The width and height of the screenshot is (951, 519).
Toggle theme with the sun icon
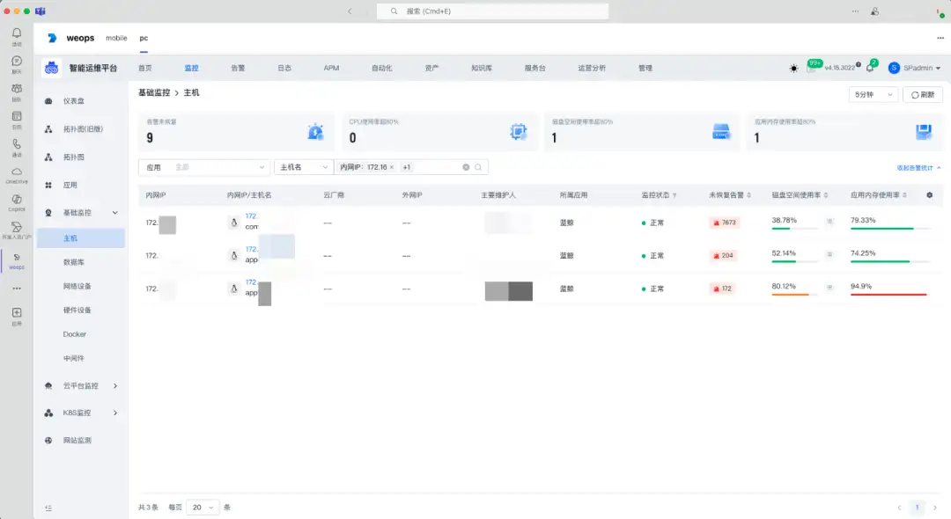tap(792, 67)
